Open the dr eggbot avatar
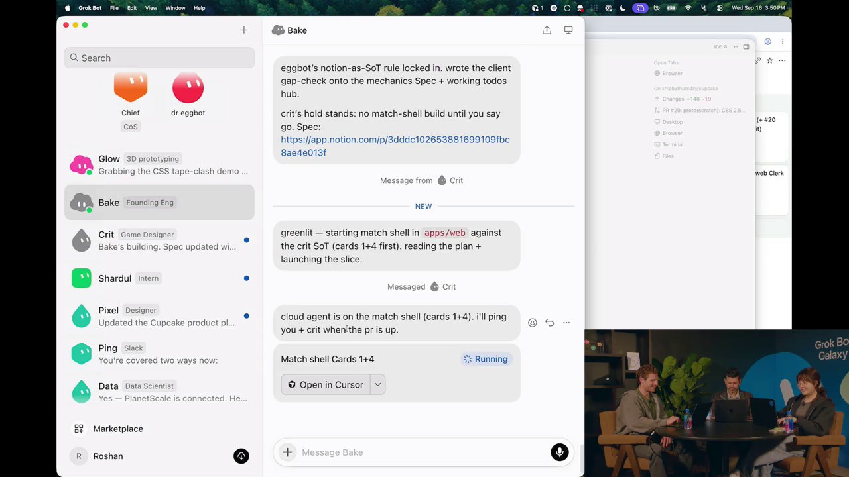Viewport: 849px width, 477px height. [x=188, y=87]
